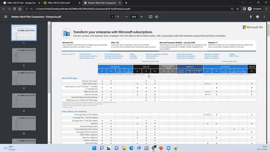Image resolution: width=270 pixels, height=152 pixels.
Task: Toggle the browser side panel
Action: (244, 9)
